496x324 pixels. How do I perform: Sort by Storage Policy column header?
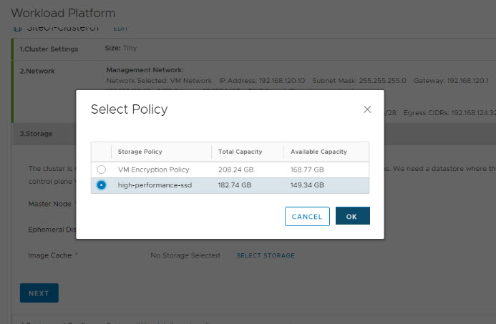tap(140, 152)
